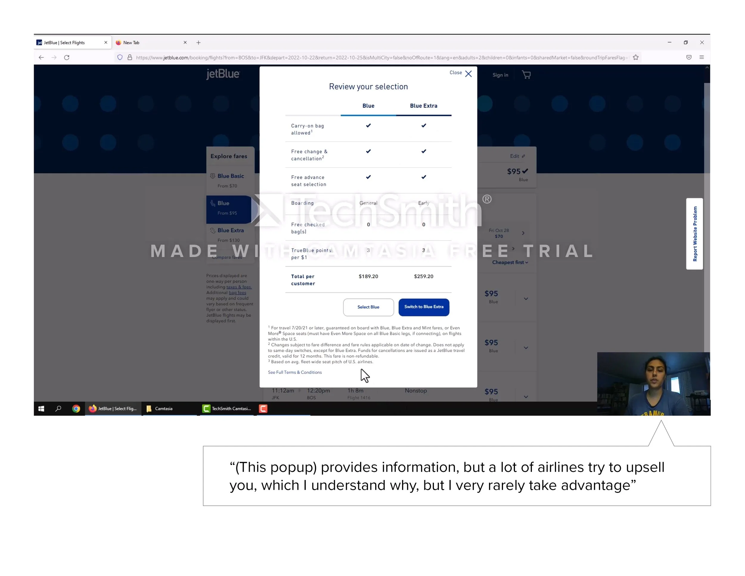Go back with browser back arrow
The image size is (745, 576).
tap(41, 57)
